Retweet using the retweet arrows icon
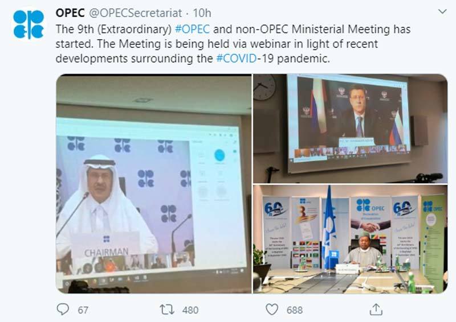456x322 pixels. click(x=168, y=309)
